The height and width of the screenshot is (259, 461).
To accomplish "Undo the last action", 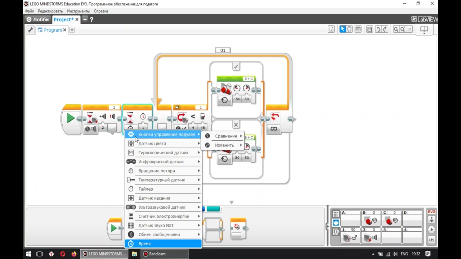I will pyautogui.click(x=378, y=29).
